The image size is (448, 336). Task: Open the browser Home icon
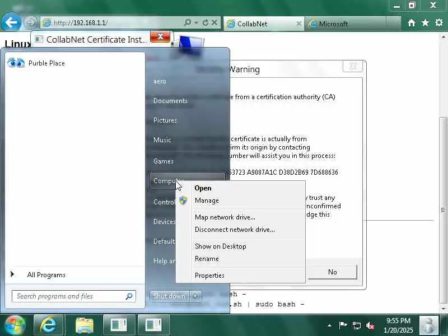click(x=411, y=23)
